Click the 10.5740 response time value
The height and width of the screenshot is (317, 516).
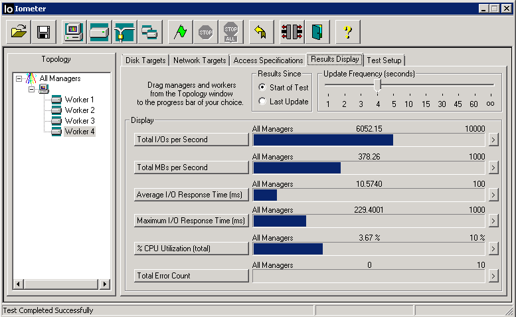[369, 184]
